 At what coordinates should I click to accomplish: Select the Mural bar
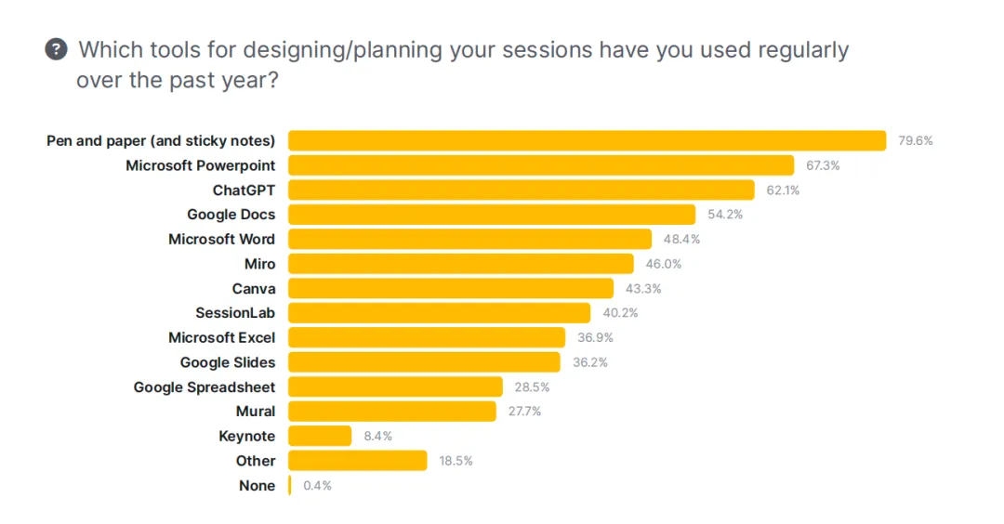tap(392, 412)
